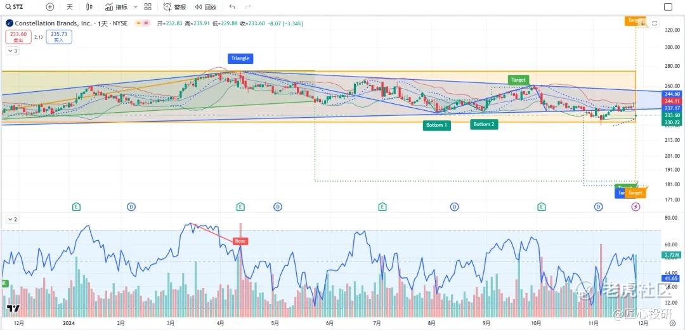Click the pink approximately-equal data badge
Image resolution: width=685 pixels, height=330 pixels.
[146, 23]
